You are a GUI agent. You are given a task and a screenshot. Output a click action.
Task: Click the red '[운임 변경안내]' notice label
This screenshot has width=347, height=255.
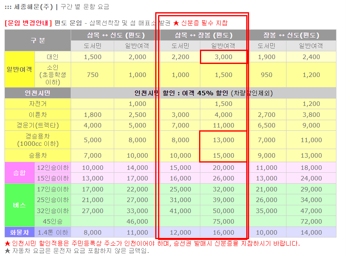28,23
